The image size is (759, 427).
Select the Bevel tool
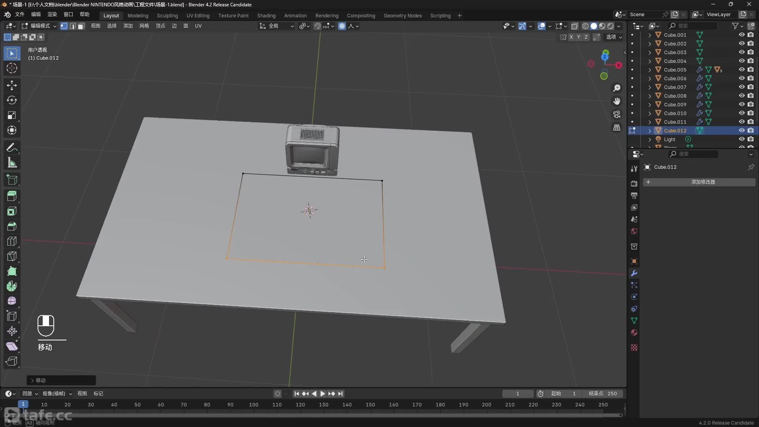12,227
